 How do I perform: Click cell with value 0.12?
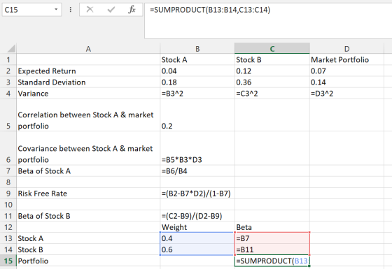tap(272, 71)
